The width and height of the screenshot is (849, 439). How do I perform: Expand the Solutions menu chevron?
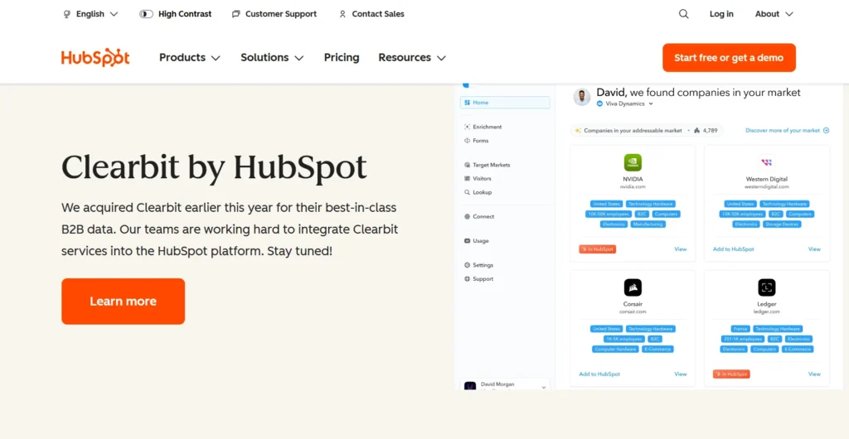(298, 58)
